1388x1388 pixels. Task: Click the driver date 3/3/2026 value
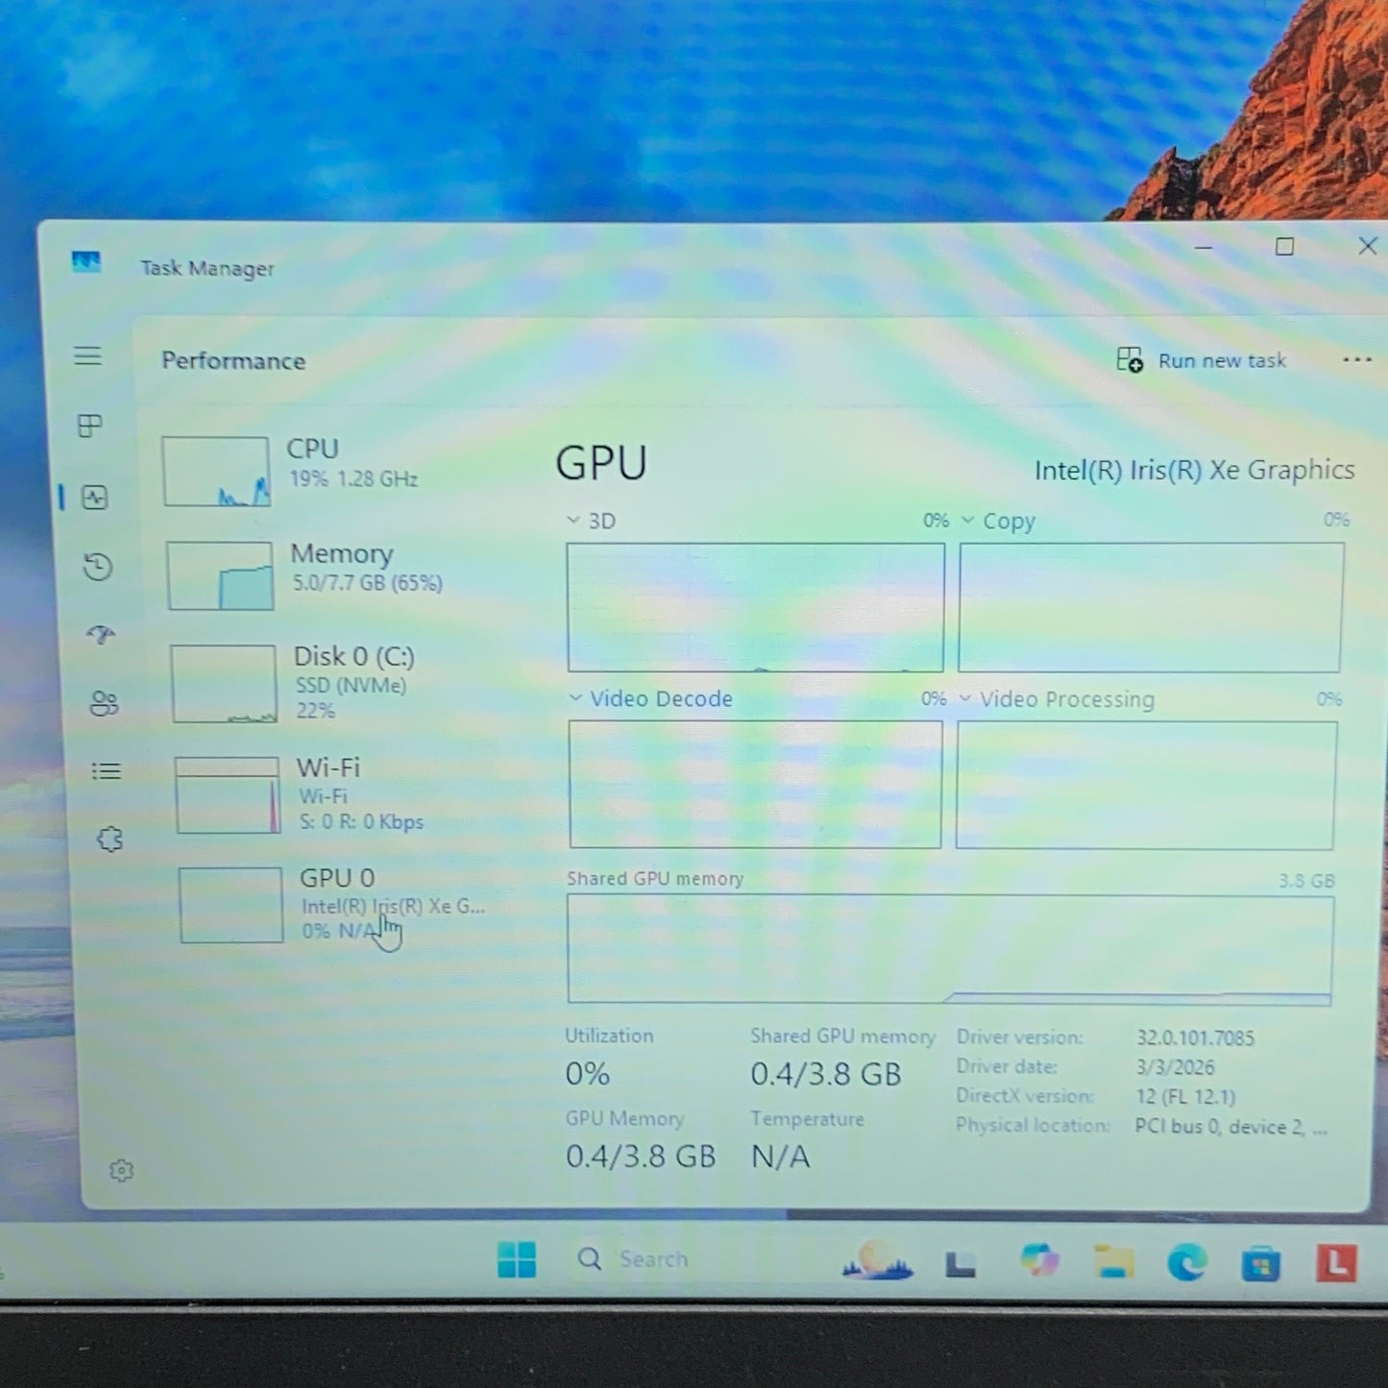(1175, 1067)
